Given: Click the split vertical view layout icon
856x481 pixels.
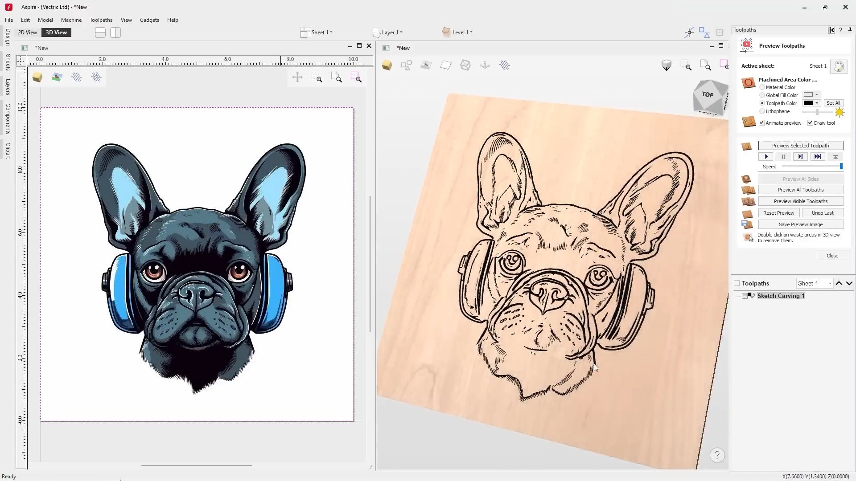Looking at the screenshot, I should pyautogui.click(x=115, y=33).
